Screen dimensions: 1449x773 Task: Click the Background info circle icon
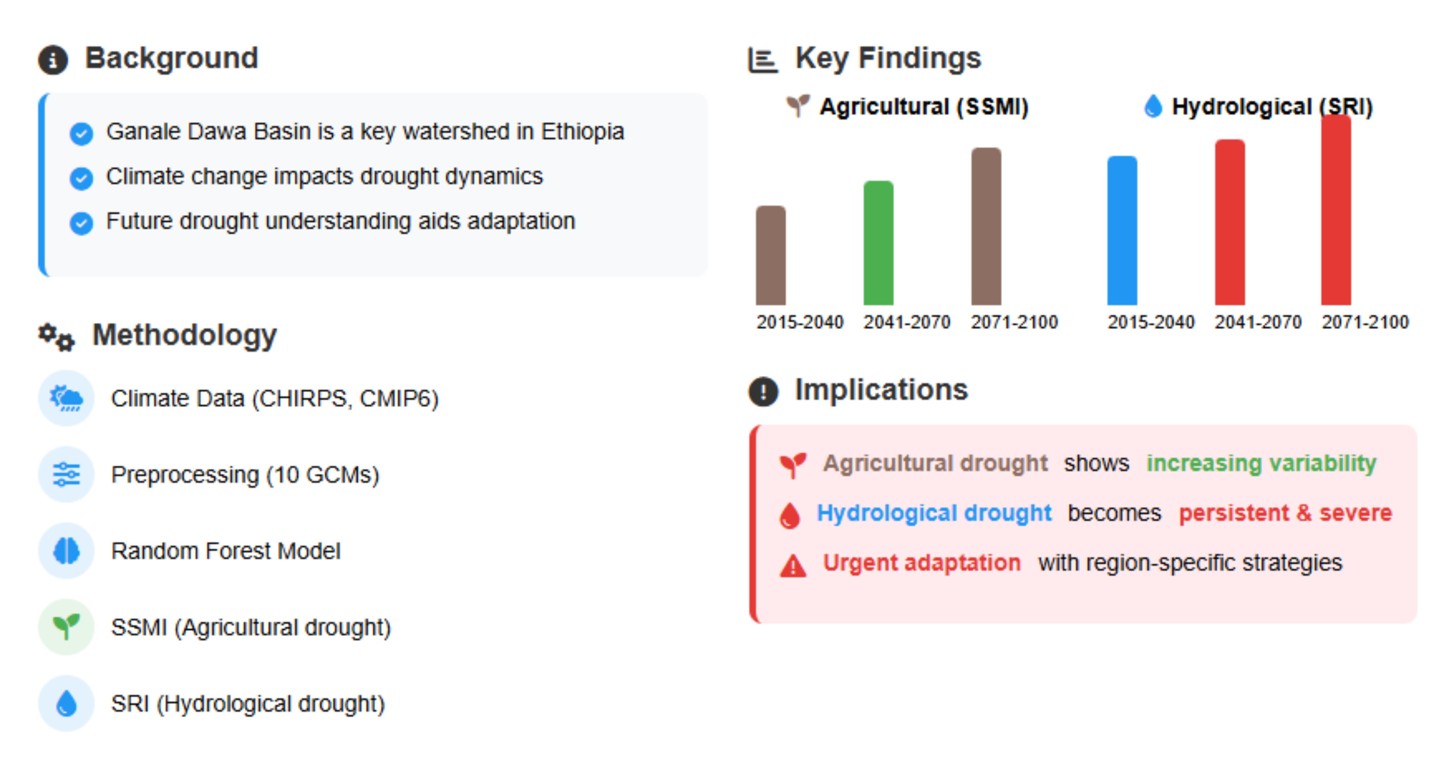click(53, 60)
